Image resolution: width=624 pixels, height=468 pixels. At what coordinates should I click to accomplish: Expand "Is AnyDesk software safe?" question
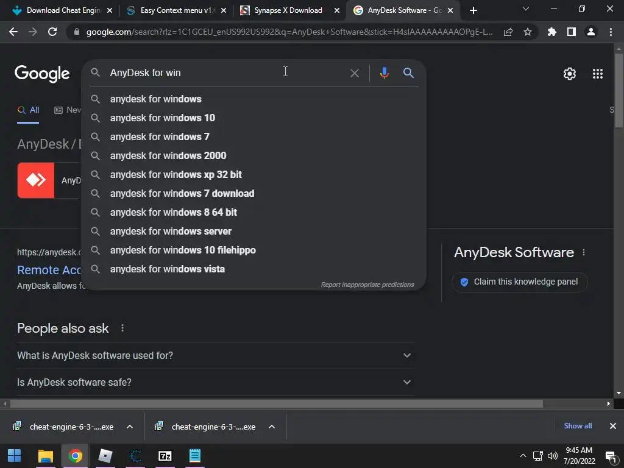pos(216,382)
